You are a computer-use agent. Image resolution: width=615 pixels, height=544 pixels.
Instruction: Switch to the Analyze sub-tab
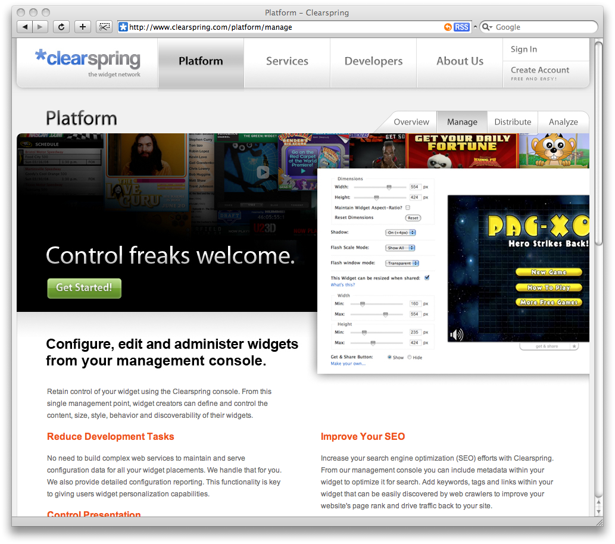(563, 122)
